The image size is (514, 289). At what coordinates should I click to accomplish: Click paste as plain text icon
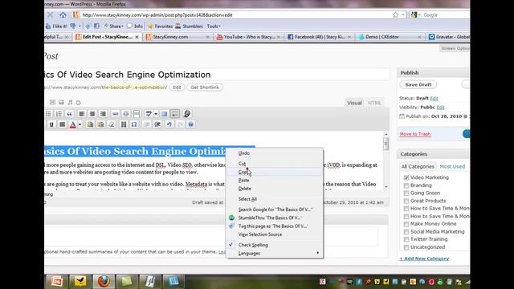90,124
